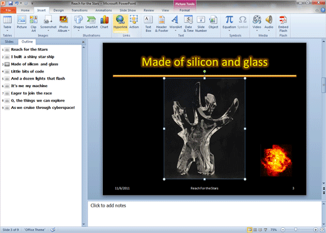Switch to the Slides pane tab
Viewport: 326px width, 233px height.
[x=9, y=41]
